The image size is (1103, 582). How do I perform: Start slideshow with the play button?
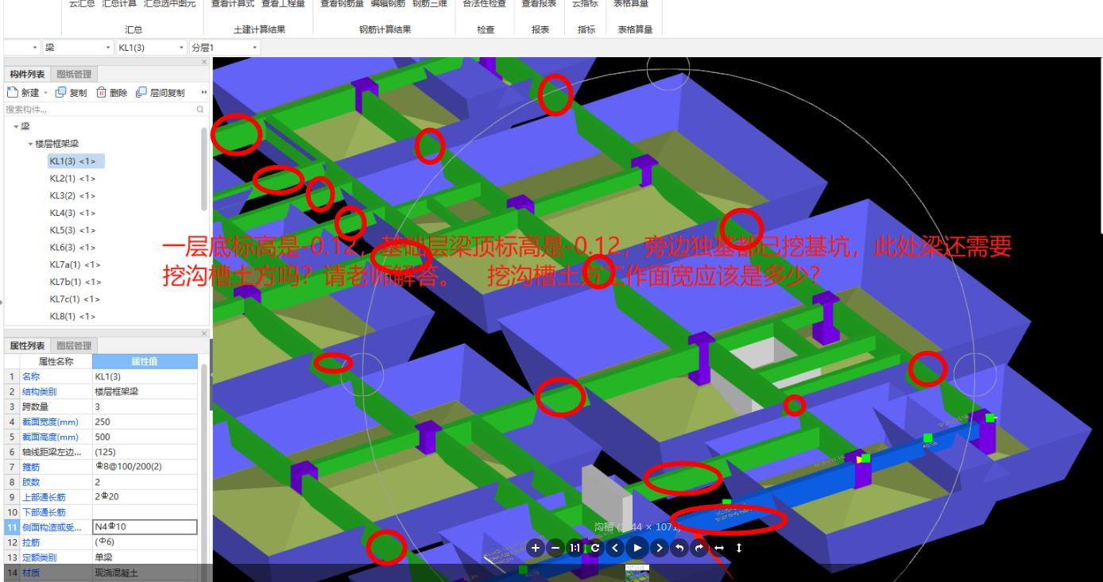tap(637, 547)
